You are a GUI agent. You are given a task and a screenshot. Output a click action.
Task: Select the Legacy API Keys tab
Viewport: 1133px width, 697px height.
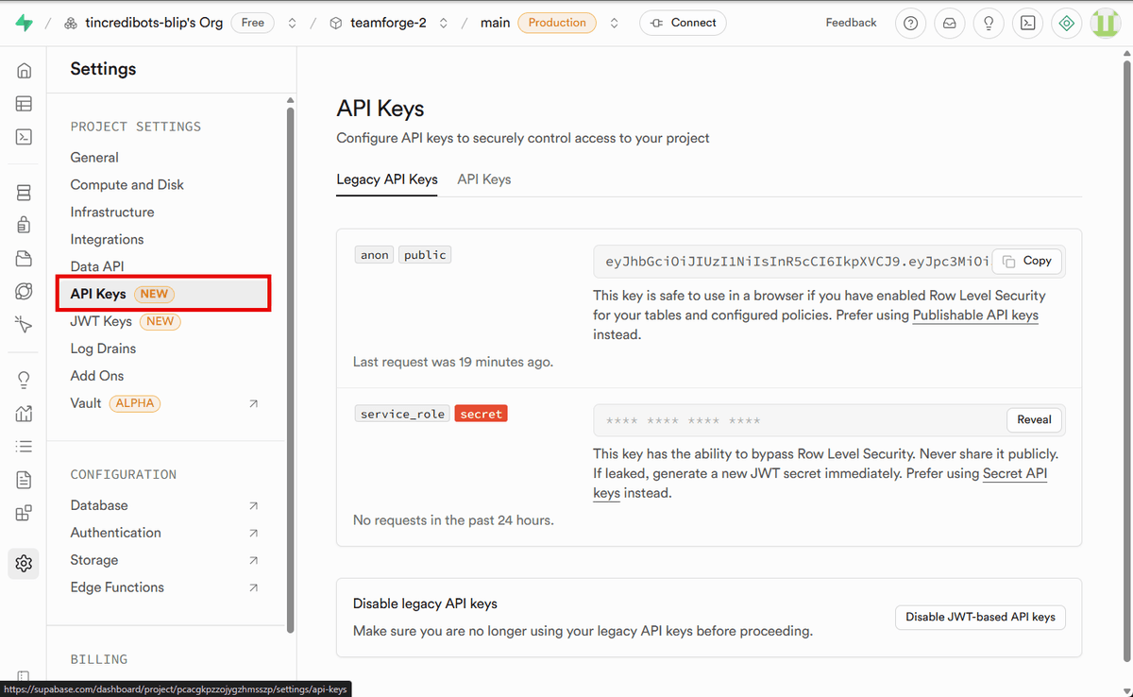[x=387, y=178]
